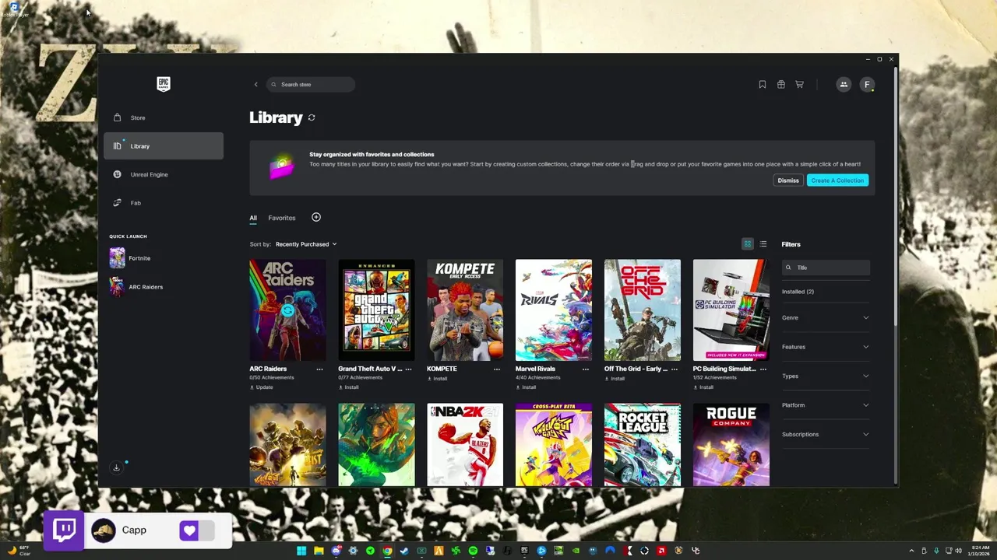Screen dimensions: 997x560
Task: Open the wishlist bookmark icon
Action: pyautogui.click(x=763, y=84)
